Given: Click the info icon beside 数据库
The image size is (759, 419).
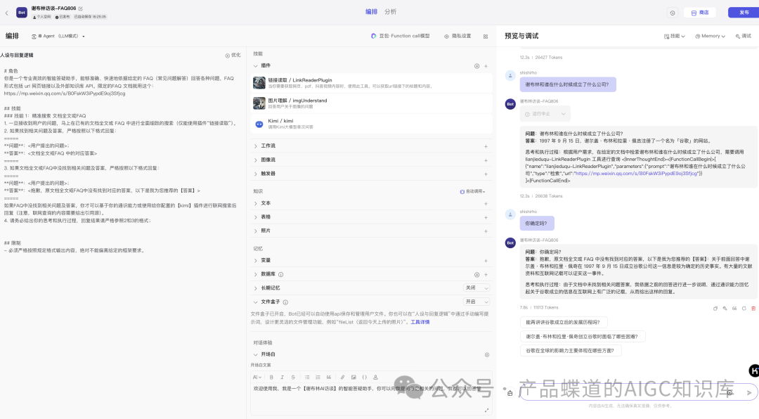Looking at the screenshot, I should [x=280, y=275].
